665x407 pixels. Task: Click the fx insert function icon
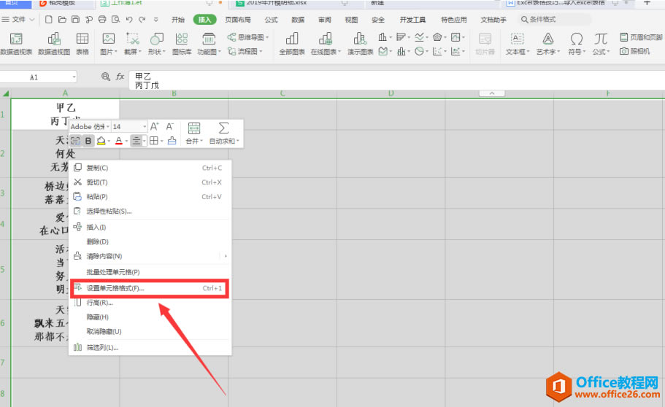[120, 77]
